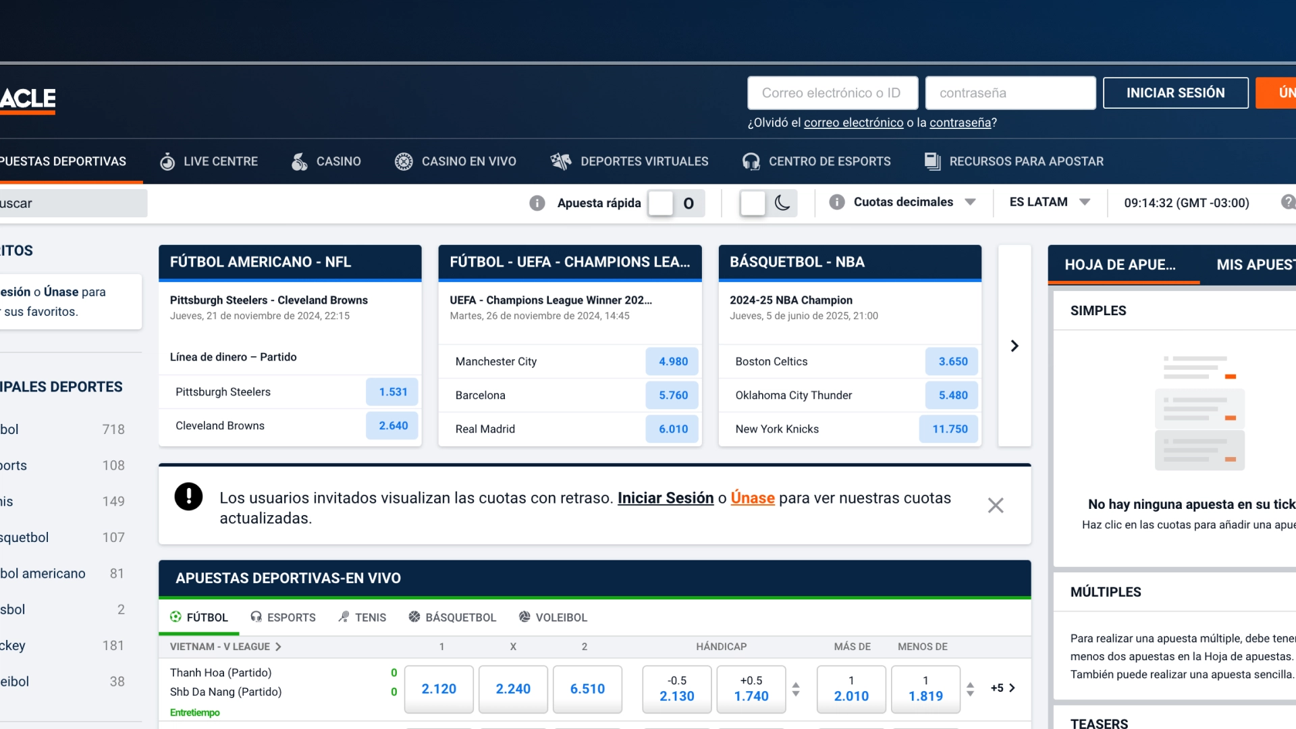Open the Cuotas decimales dropdown
Viewport: 1296px width, 729px height.
(915, 202)
